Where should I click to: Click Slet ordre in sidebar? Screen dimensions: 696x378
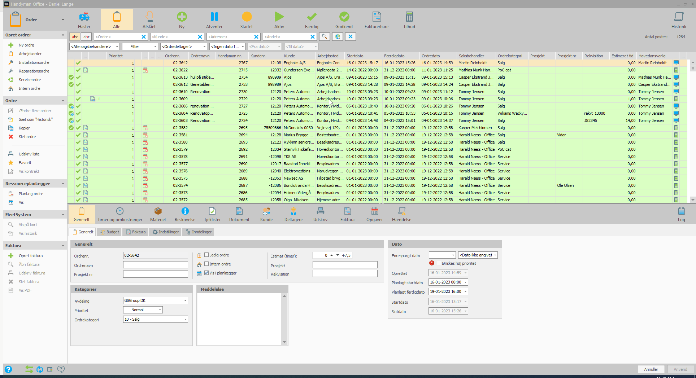click(x=27, y=137)
